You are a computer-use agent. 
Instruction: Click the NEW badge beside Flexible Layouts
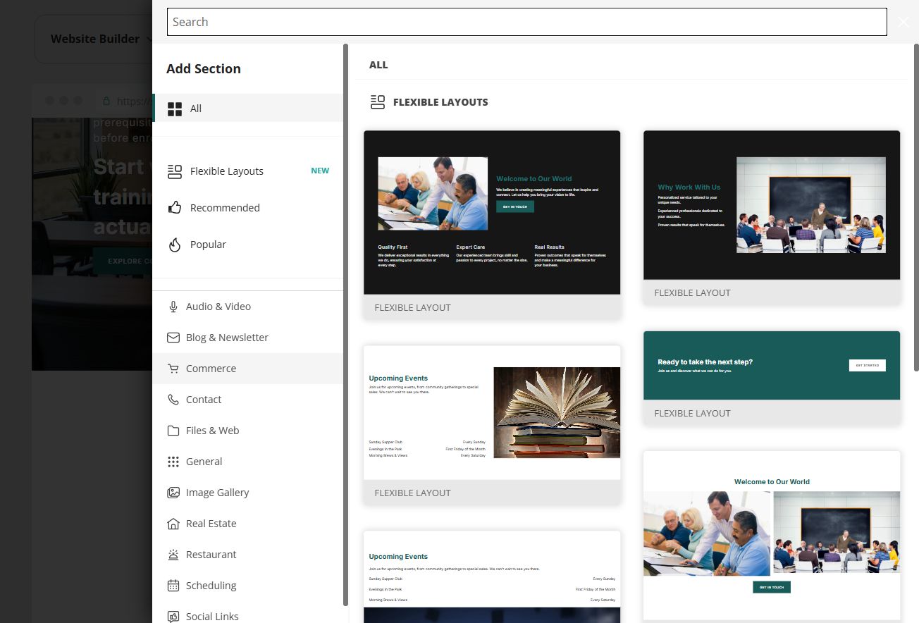click(320, 171)
